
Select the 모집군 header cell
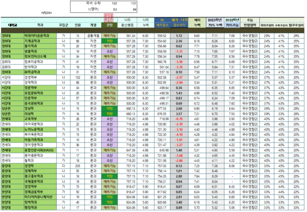[63, 25]
